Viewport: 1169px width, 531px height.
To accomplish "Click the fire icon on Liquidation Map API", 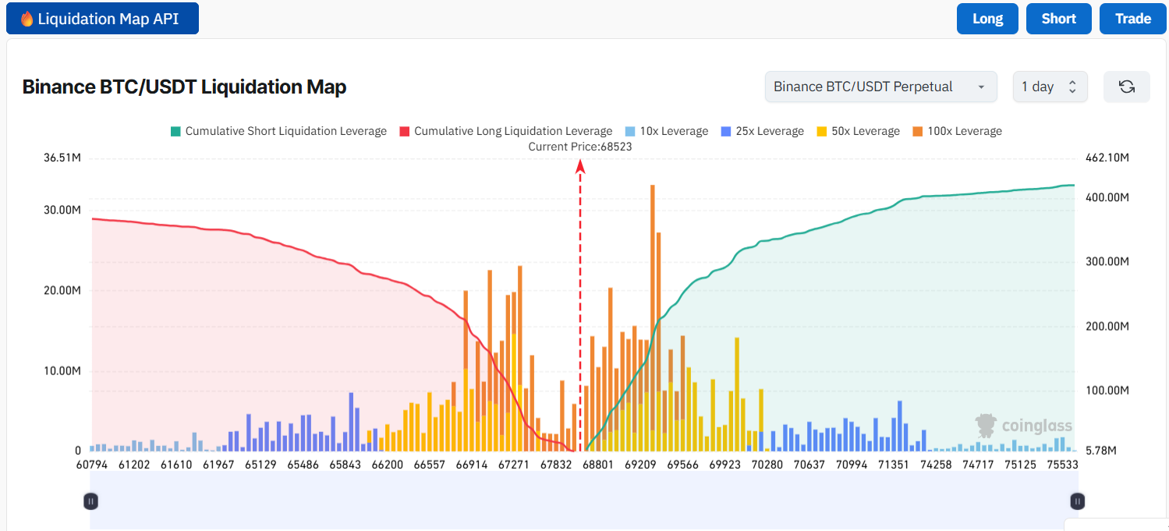I will (x=27, y=19).
